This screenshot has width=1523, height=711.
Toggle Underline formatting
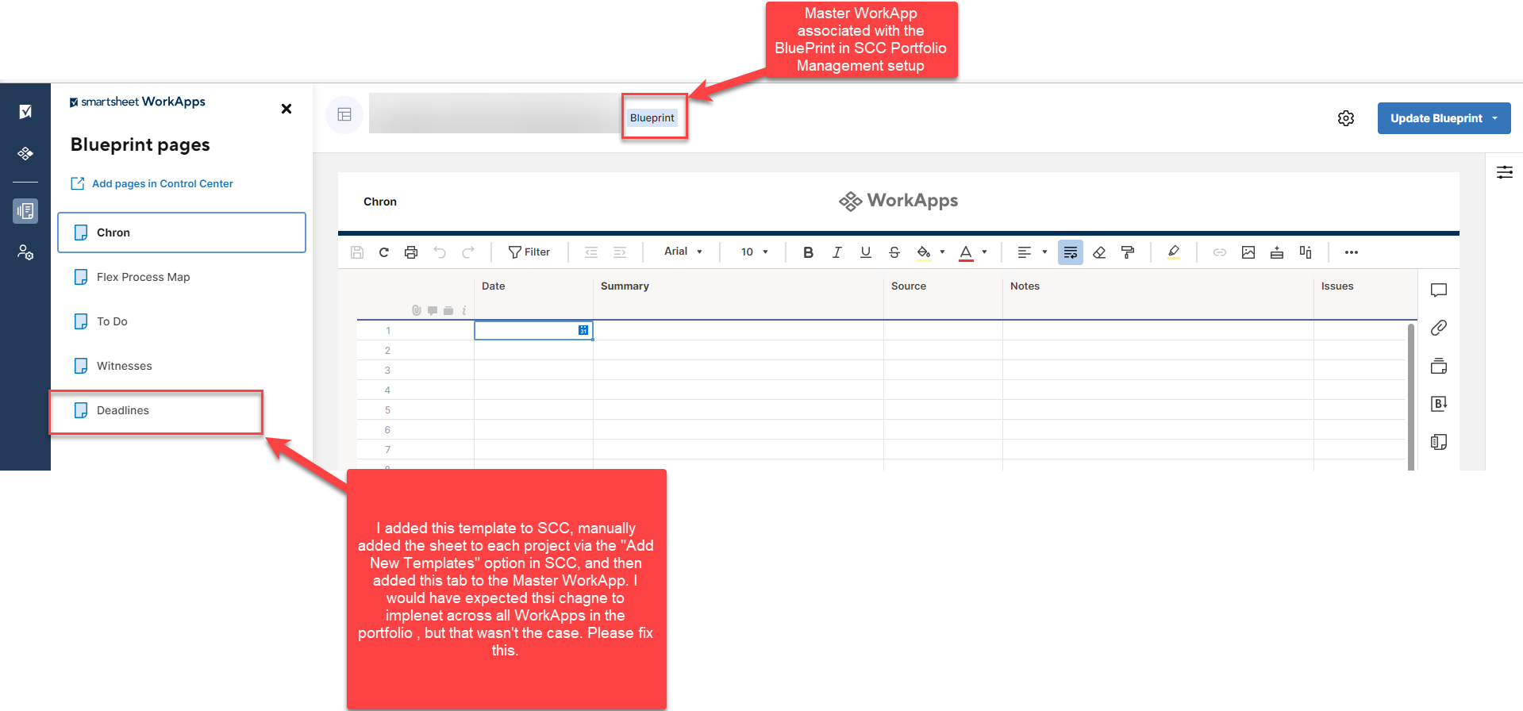pos(866,252)
